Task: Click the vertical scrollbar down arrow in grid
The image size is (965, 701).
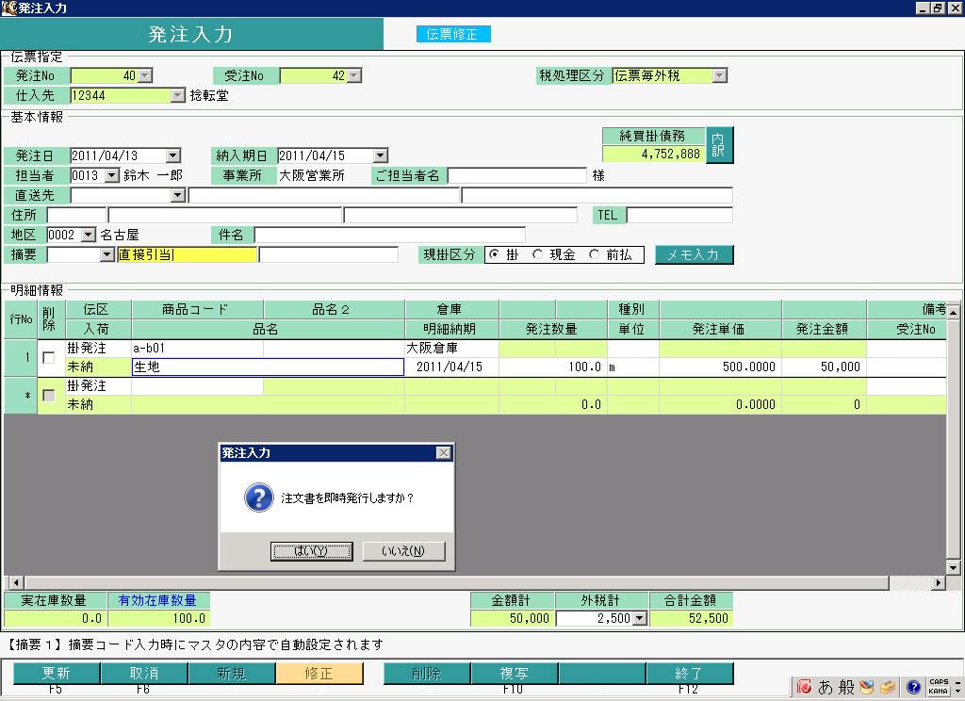Action: pos(954,567)
